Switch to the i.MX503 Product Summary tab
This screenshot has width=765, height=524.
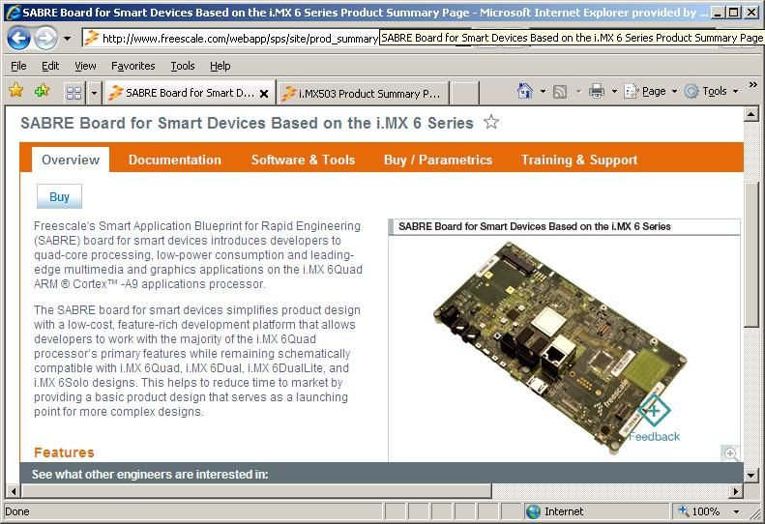[x=363, y=93]
